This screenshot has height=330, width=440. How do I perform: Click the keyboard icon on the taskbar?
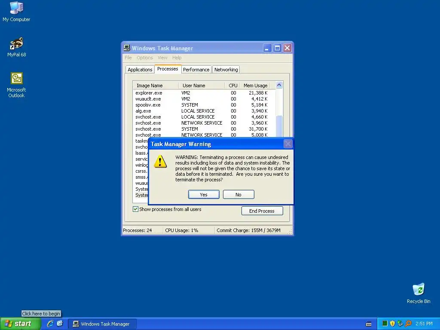point(369,324)
